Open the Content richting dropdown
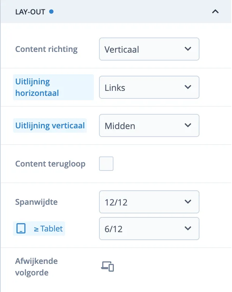 149,49
